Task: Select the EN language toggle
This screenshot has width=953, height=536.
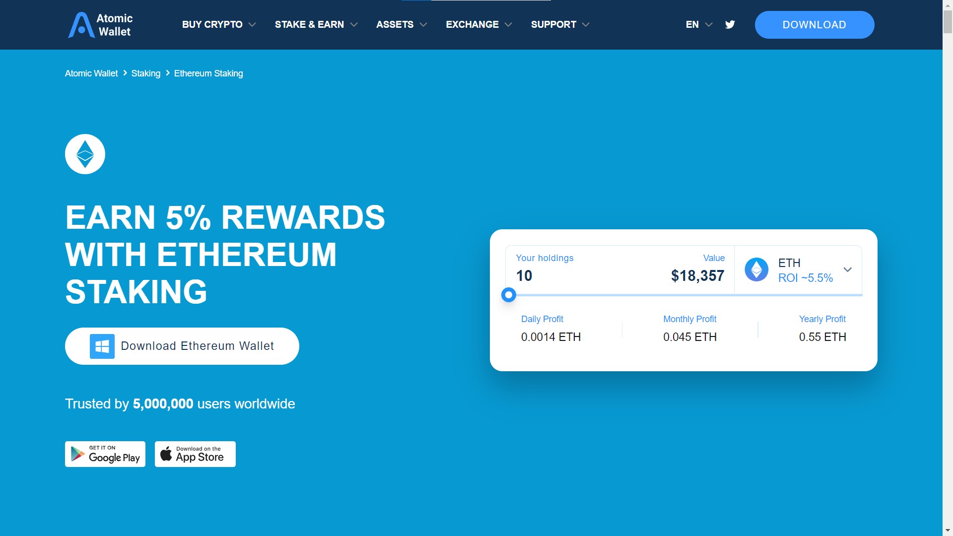Action: pyautogui.click(x=698, y=24)
